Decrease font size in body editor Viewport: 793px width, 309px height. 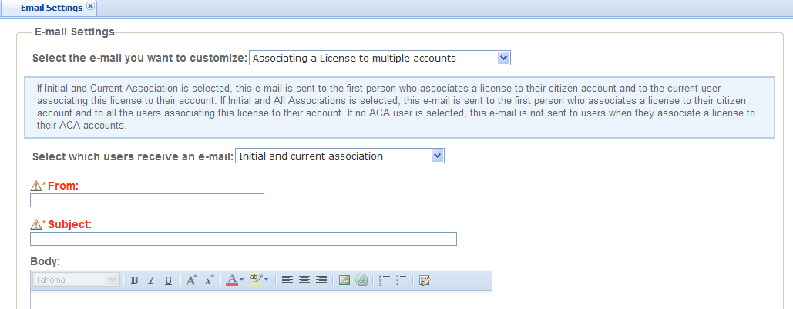point(208,280)
